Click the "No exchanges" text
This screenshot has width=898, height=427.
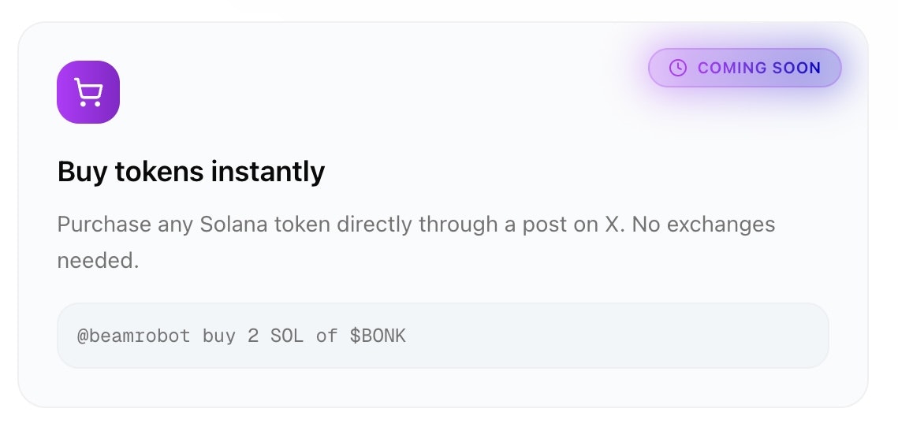(x=704, y=225)
